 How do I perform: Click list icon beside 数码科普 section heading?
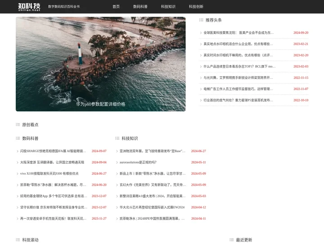coord(18,138)
